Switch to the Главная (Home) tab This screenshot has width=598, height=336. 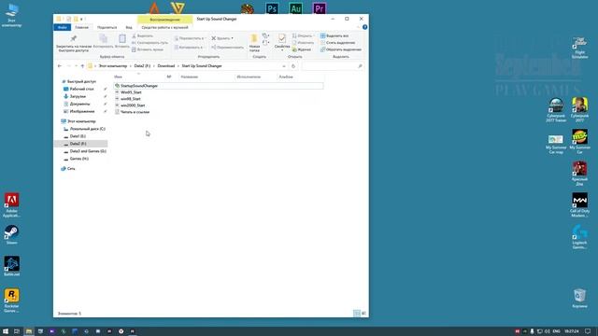81,27
